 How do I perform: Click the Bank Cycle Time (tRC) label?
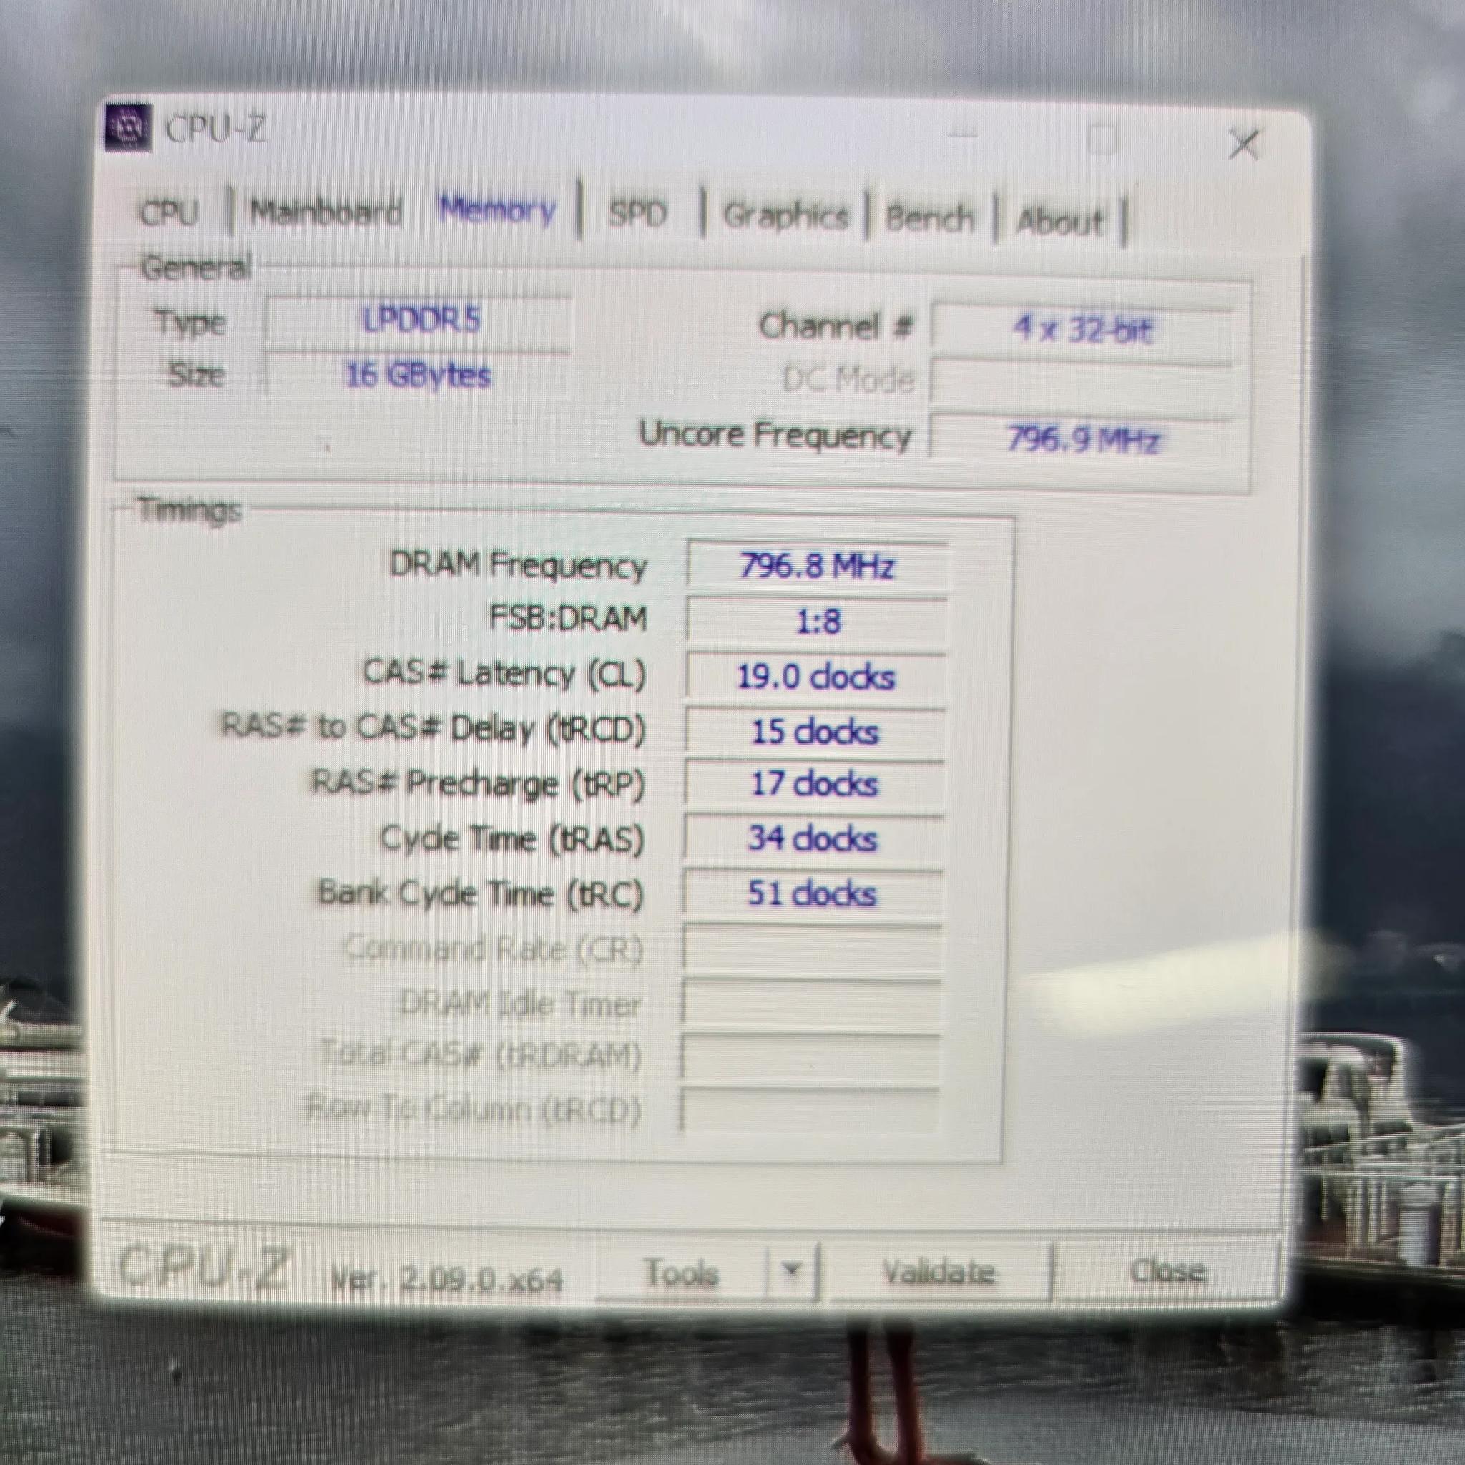tap(481, 893)
